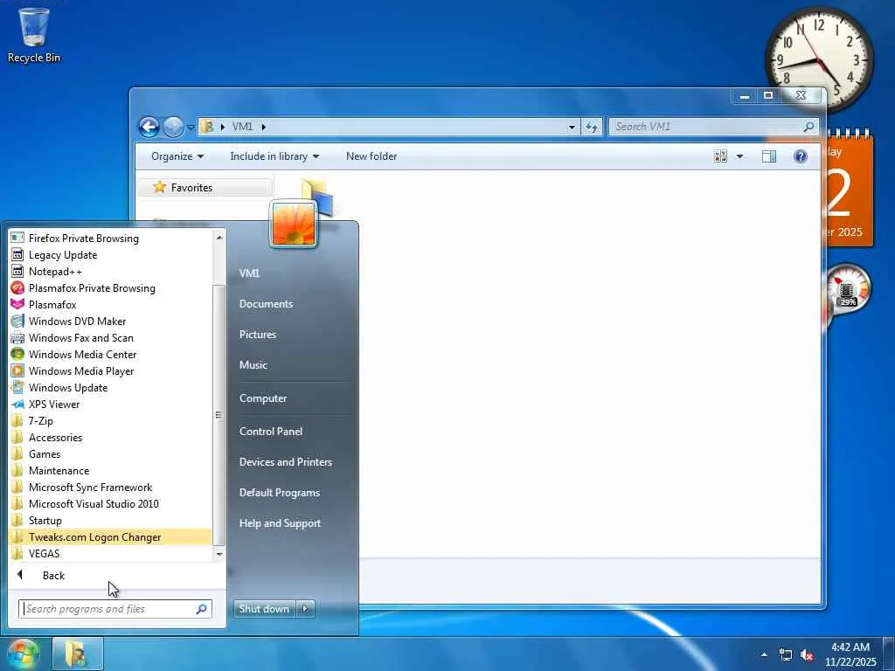This screenshot has height=671, width=895.
Task: Expand the Startup folder
Action: pos(110,521)
